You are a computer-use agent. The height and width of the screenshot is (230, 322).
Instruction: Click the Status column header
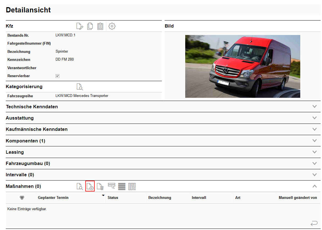pyautogui.click(x=113, y=197)
